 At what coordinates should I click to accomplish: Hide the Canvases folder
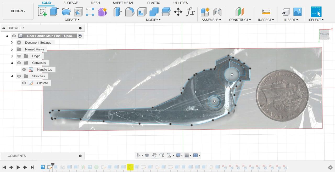[x=19, y=63]
